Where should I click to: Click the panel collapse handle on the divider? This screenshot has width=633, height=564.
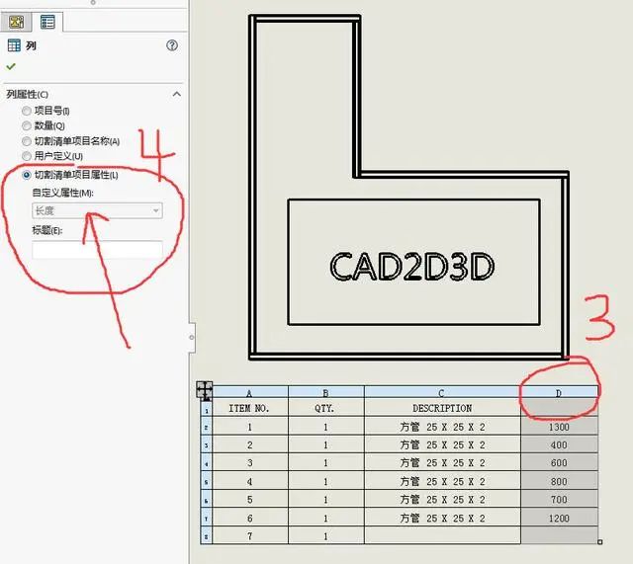(192, 338)
